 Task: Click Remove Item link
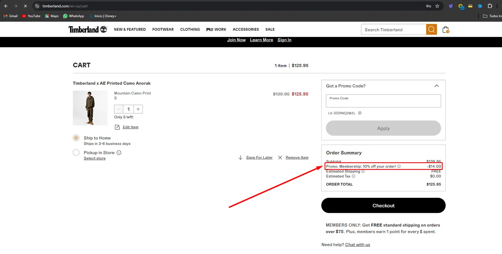297,157
